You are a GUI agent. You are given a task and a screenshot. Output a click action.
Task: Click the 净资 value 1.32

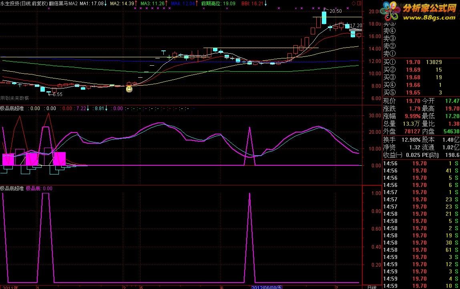tap(414, 148)
